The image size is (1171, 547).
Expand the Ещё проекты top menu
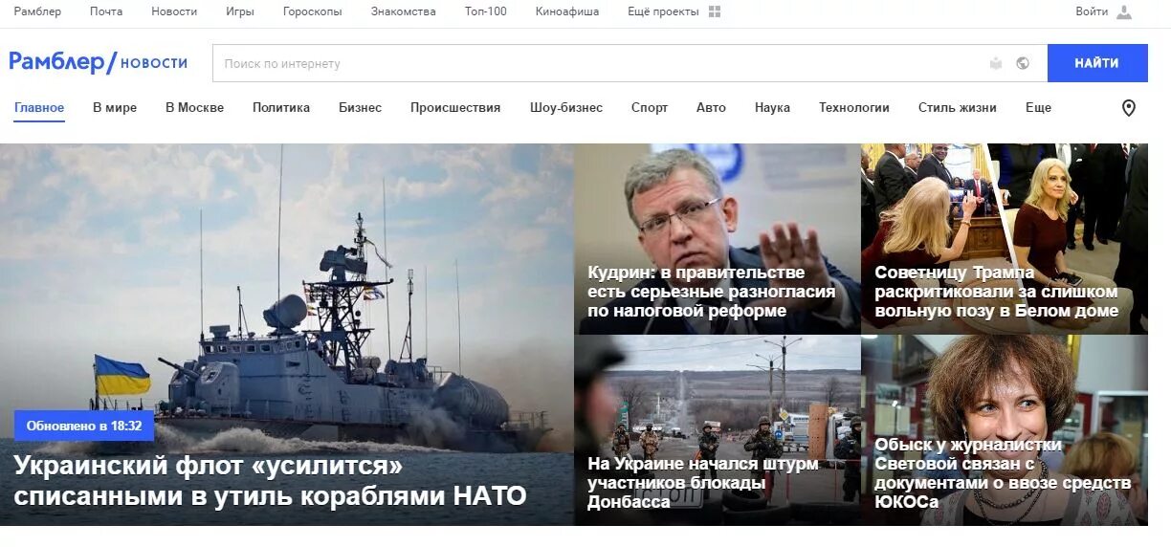point(663,11)
